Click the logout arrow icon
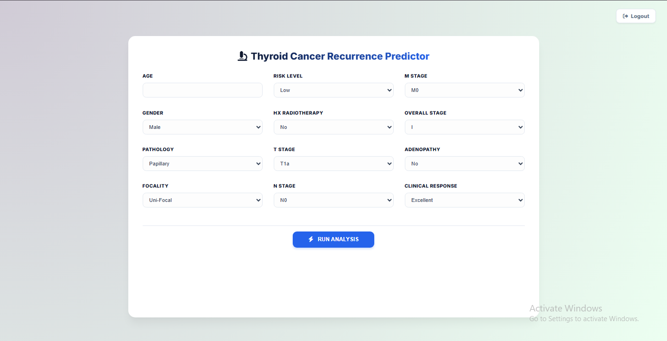Viewport: 667px width, 341px height. [625, 16]
